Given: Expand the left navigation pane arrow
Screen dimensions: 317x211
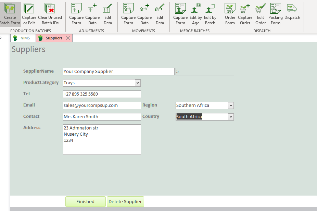Looking at the screenshot, I should pos(1,38).
